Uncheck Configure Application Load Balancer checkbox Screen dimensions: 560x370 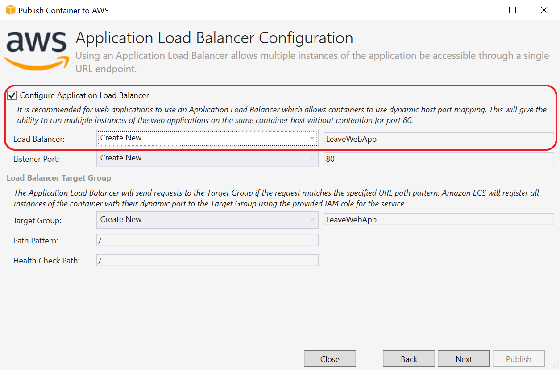pos(12,95)
